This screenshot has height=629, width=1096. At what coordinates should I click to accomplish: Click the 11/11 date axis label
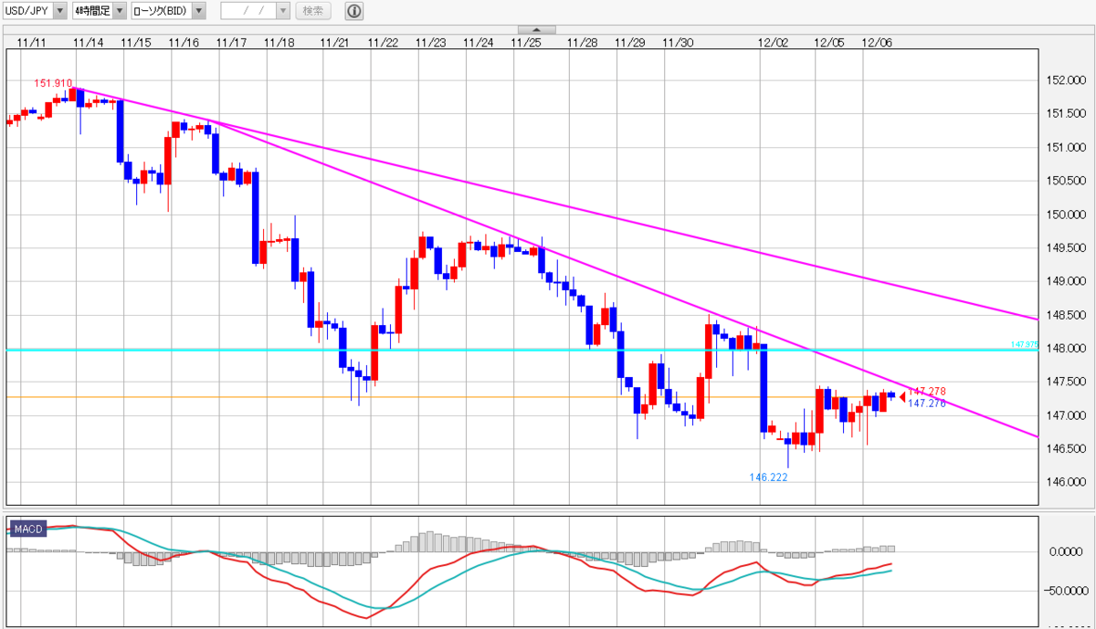click(31, 42)
